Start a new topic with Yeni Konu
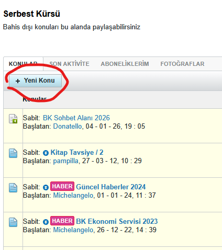 point(35,81)
